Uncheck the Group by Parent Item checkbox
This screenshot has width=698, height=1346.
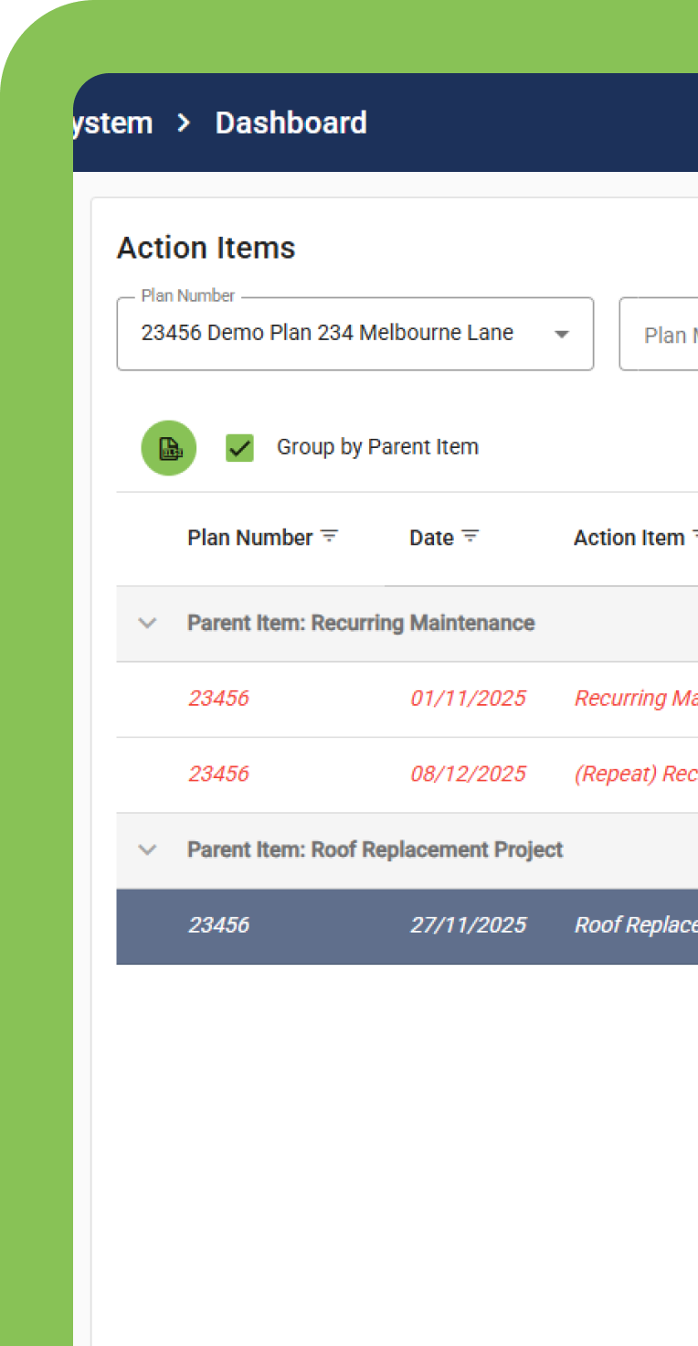(239, 448)
